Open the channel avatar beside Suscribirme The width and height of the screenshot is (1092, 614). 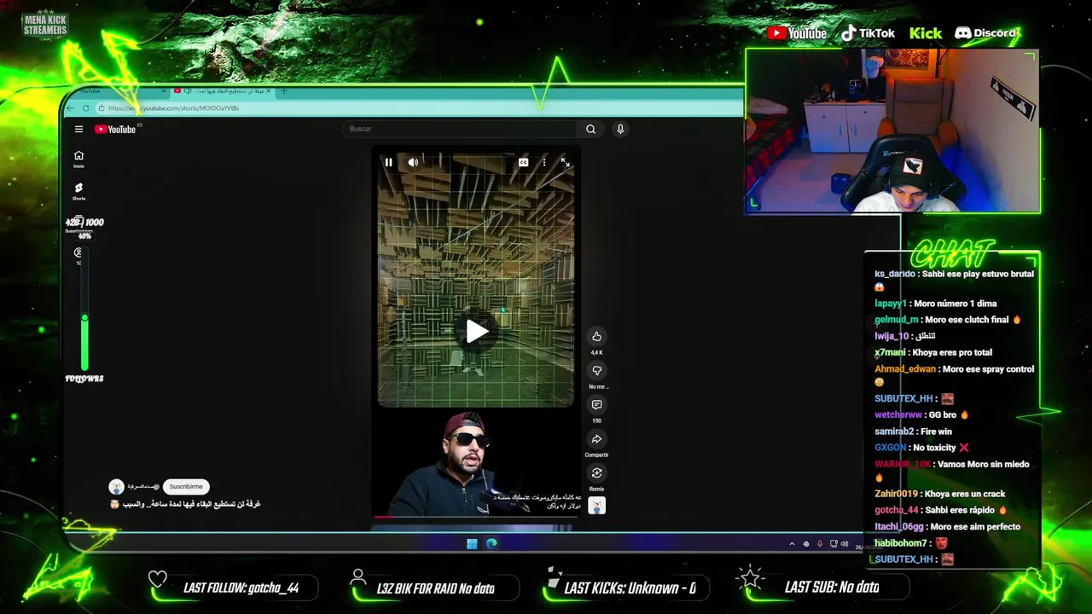[x=116, y=487]
